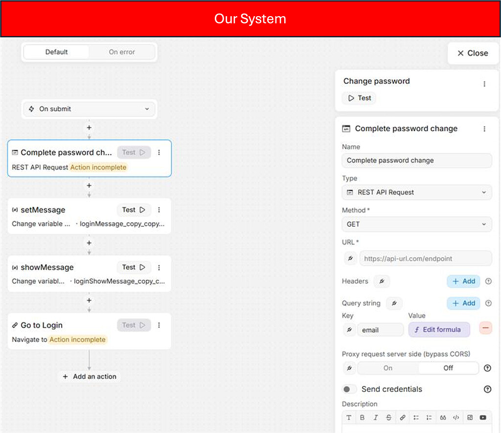
Task: Insert a link using the Description toolbar
Action: 402,417
